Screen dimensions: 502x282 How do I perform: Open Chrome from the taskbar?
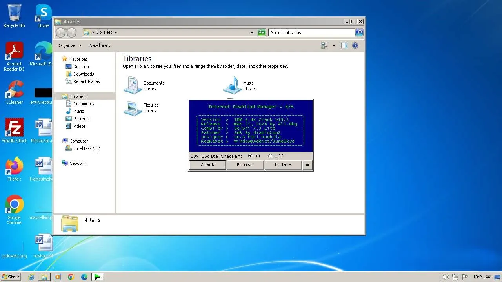coord(71,277)
